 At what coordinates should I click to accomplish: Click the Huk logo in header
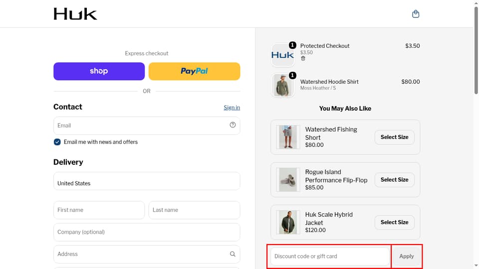pos(75,14)
